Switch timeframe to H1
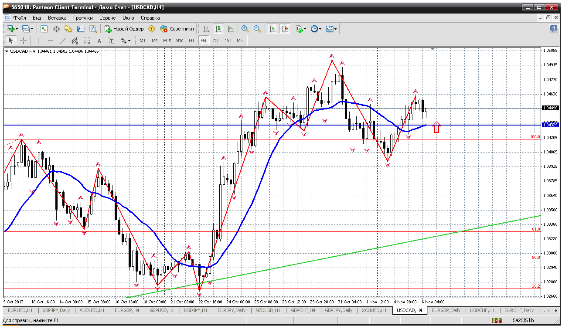This screenshot has width=562, height=326. (x=191, y=41)
